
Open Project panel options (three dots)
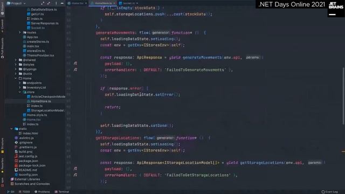click(56, 3)
